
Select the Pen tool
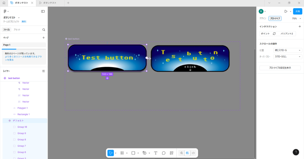(145, 153)
